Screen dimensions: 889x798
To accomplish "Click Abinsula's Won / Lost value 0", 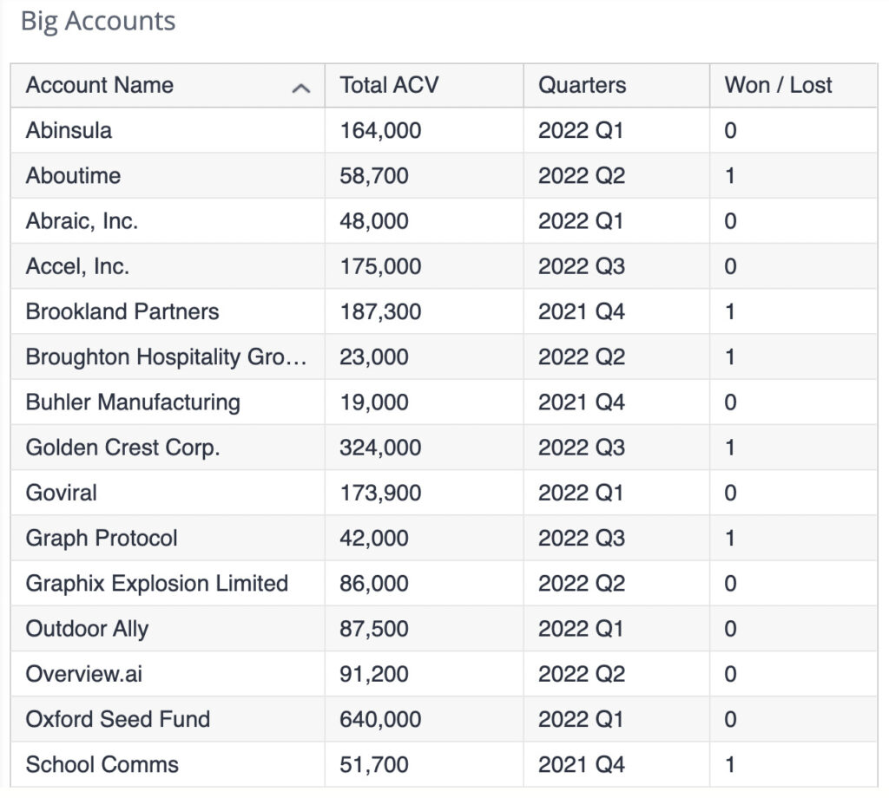I will point(730,130).
